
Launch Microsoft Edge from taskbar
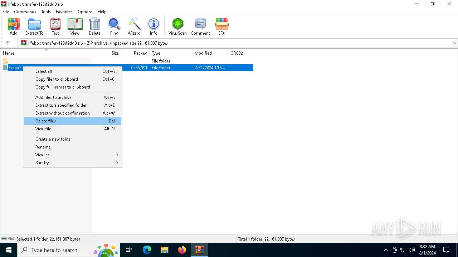147,250
